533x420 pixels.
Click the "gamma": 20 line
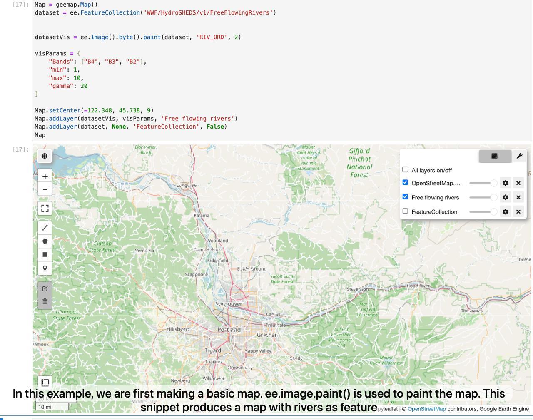pyautogui.click(x=68, y=86)
